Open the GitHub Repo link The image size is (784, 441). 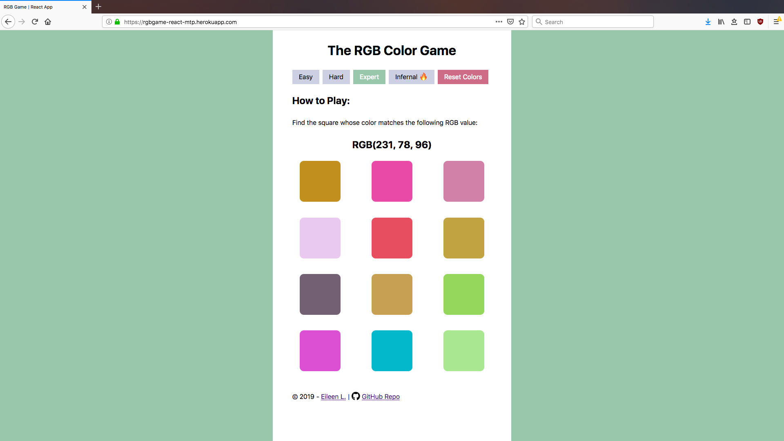coord(380,396)
